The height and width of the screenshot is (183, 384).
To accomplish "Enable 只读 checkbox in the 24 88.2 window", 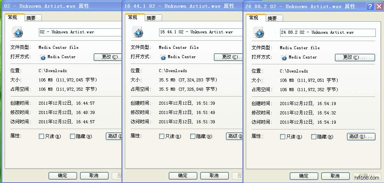I will click(x=282, y=137).
